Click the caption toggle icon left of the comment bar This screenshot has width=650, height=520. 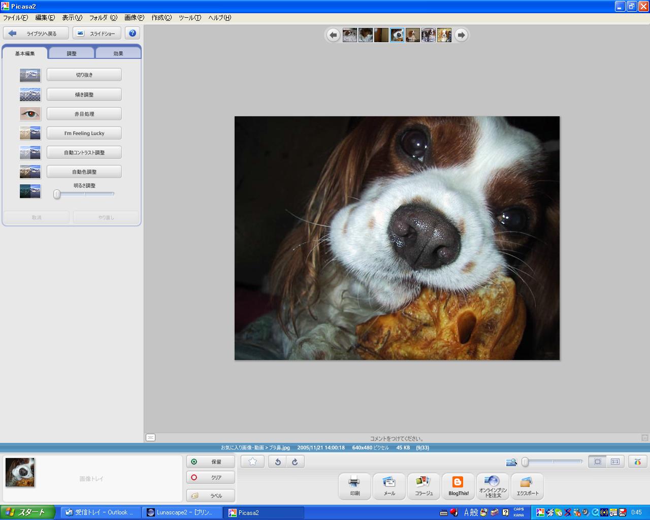150,437
